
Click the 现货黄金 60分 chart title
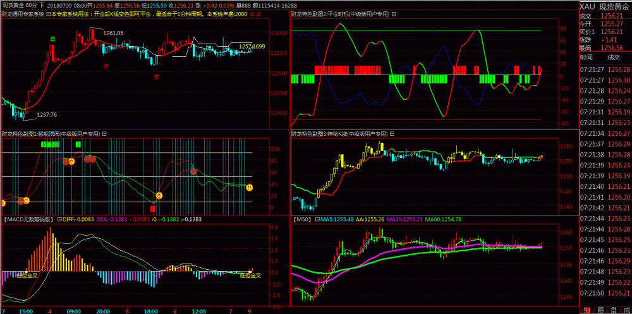click(21, 6)
